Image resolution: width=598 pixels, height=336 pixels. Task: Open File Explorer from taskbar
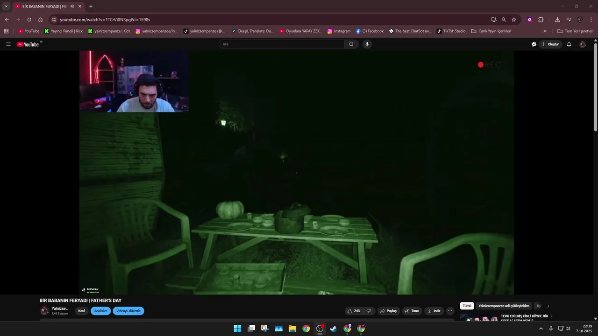pos(292,329)
